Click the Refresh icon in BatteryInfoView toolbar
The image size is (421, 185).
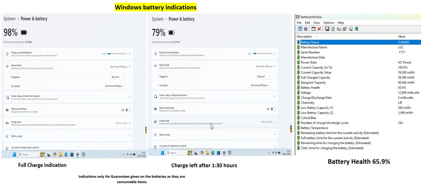coord(333,29)
